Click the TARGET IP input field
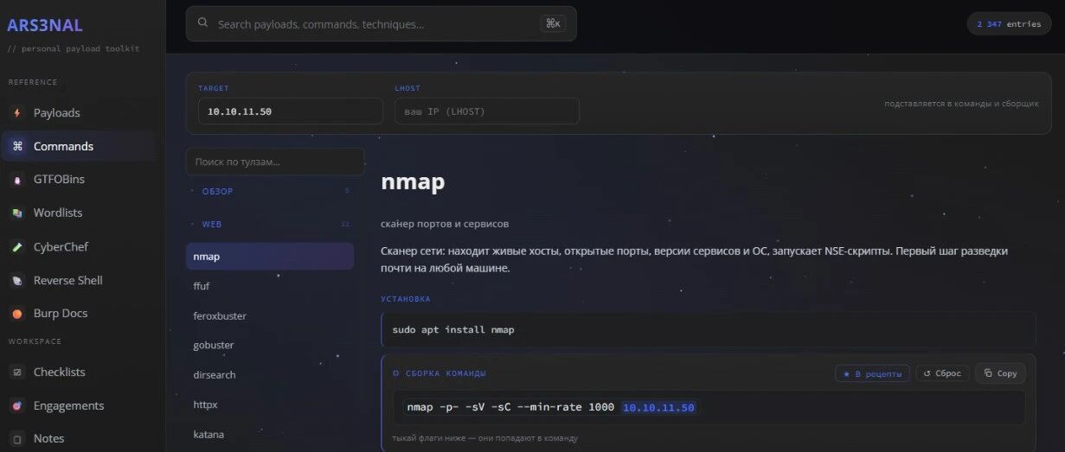Viewport: 1065px width, 452px height. [290, 111]
